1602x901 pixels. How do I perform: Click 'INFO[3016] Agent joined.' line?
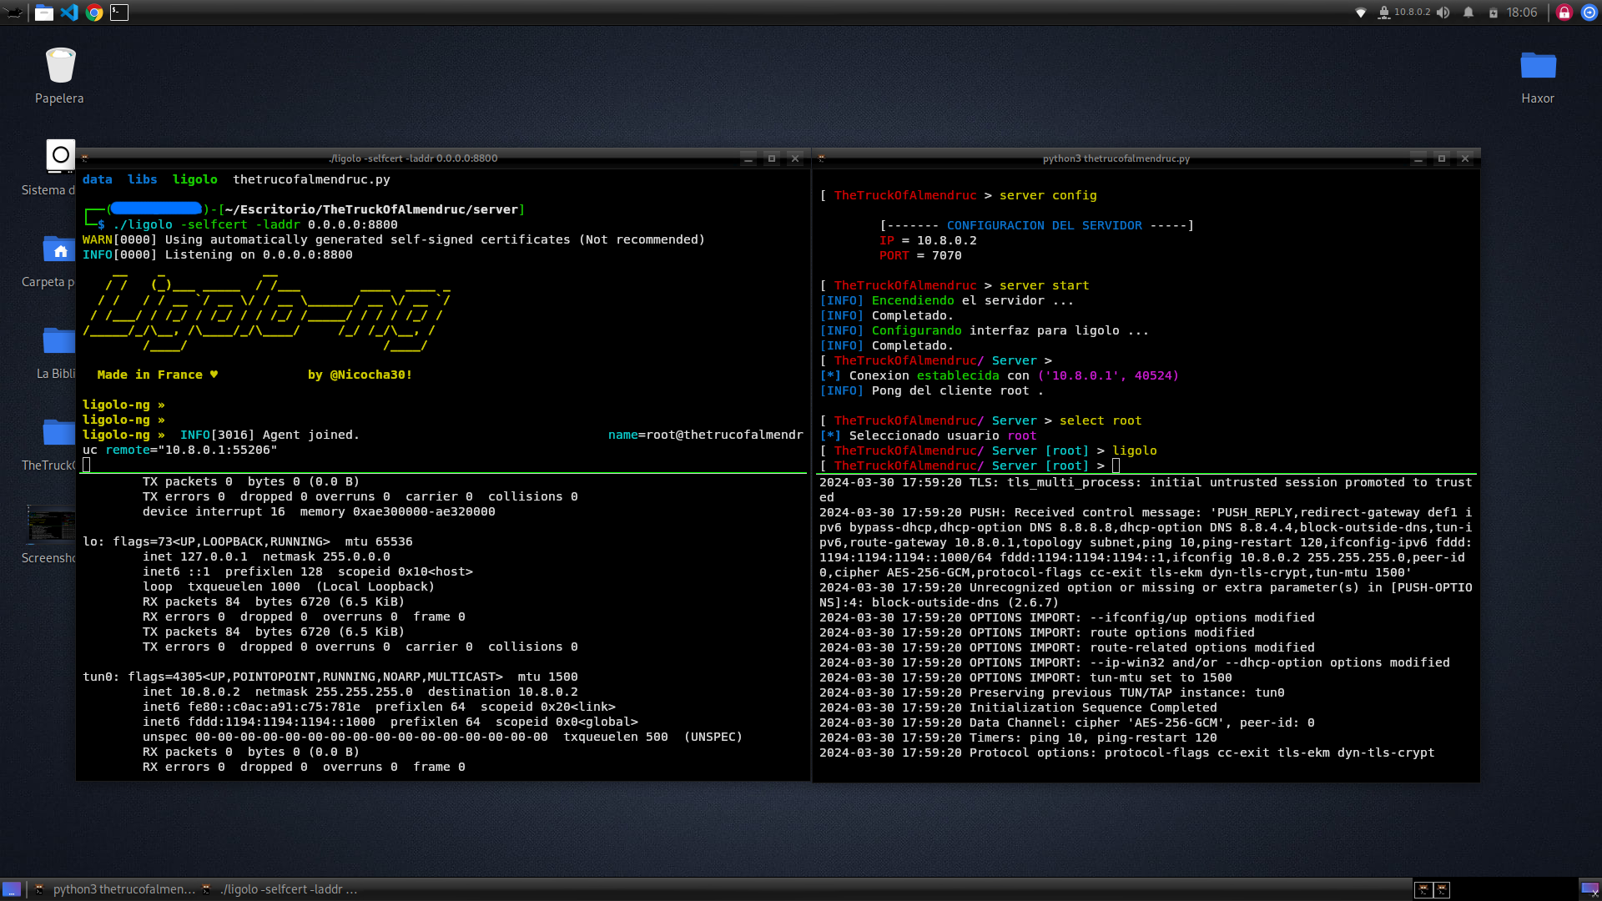coord(270,435)
